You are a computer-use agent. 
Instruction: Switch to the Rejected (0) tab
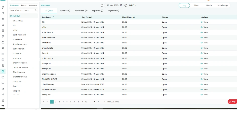pos(113,11)
